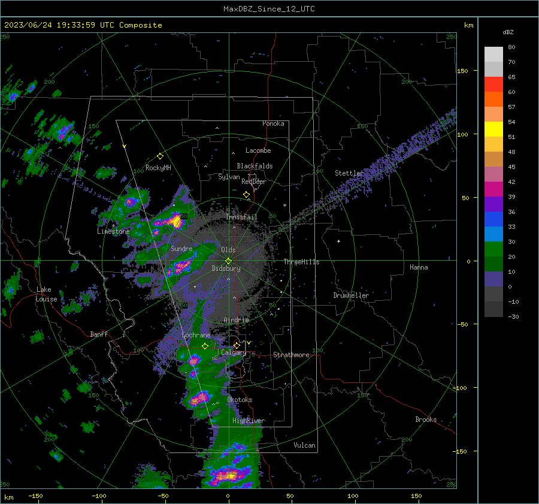Click the RockyMH label
The height and width of the screenshot is (504, 539).
tap(158, 168)
